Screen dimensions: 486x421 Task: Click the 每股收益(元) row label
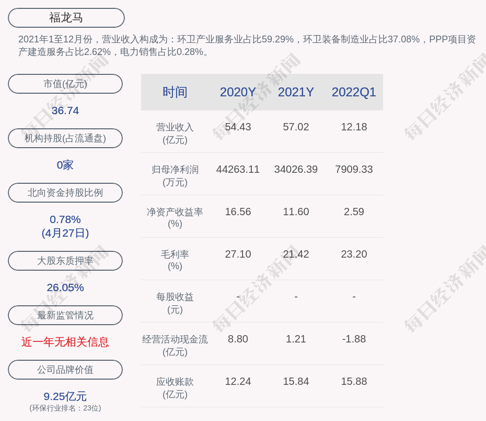[175, 303]
